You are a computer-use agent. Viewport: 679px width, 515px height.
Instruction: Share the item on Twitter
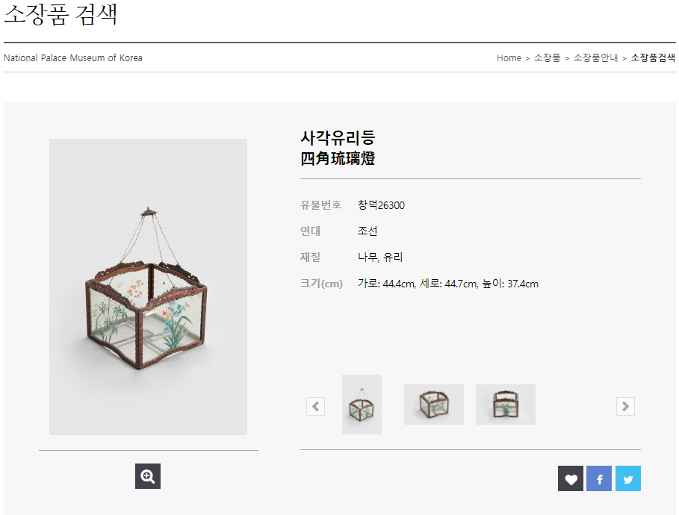pyautogui.click(x=628, y=478)
